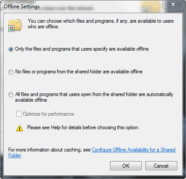Click the 'Only the files and programs' label text
The height and width of the screenshot is (179, 186).
point(82,49)
